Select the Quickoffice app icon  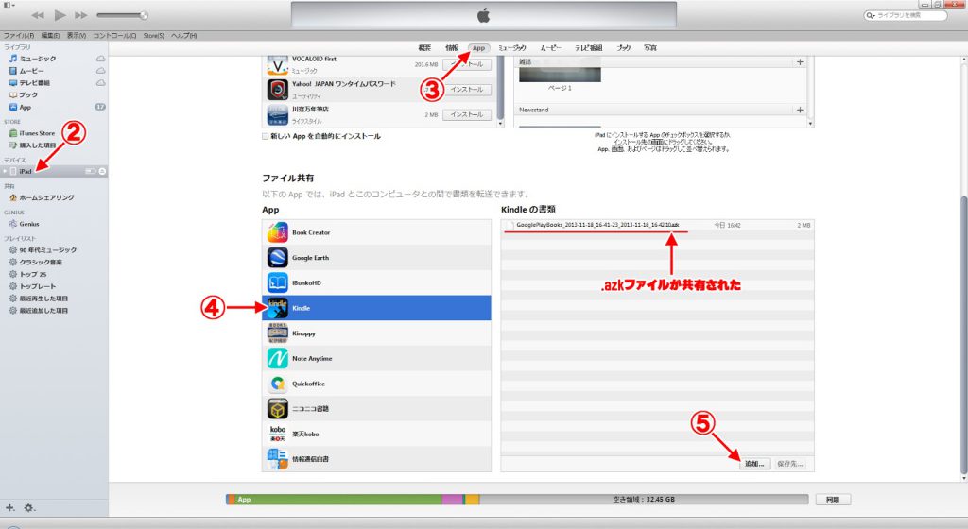pyautogui.click(x=278, y=384)
